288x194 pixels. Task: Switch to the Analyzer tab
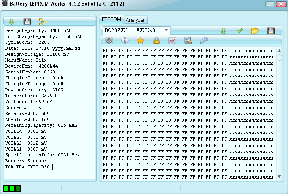click(135, 20)
